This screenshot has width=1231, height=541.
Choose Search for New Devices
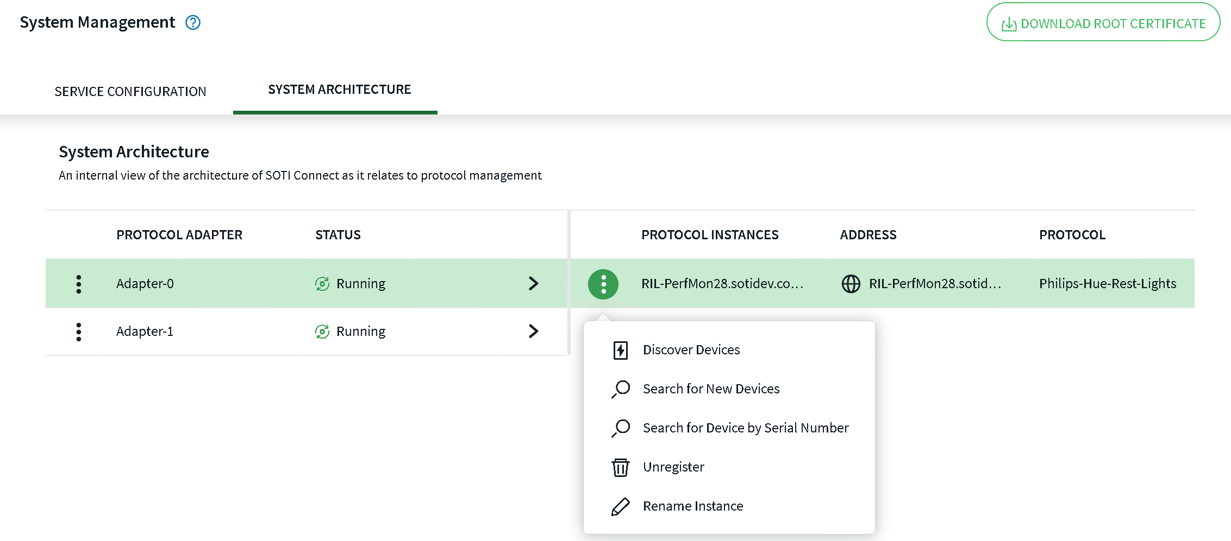point(729,389)
